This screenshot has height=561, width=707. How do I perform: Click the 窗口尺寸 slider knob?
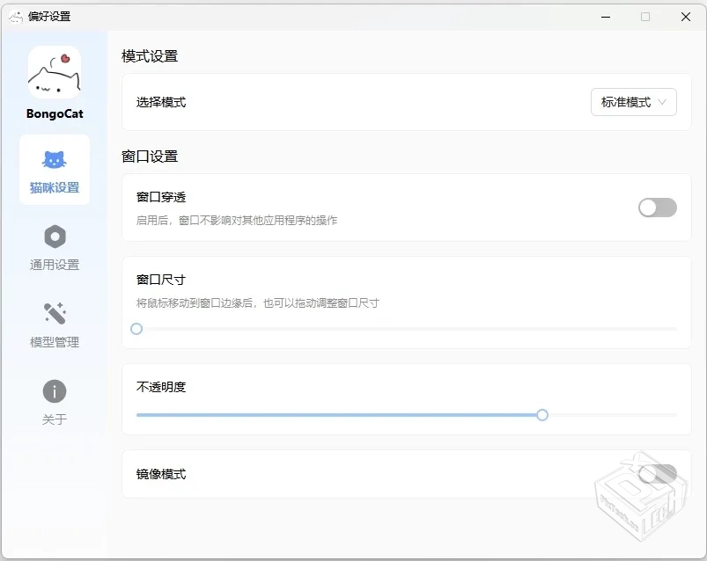[x=136, y=329]
